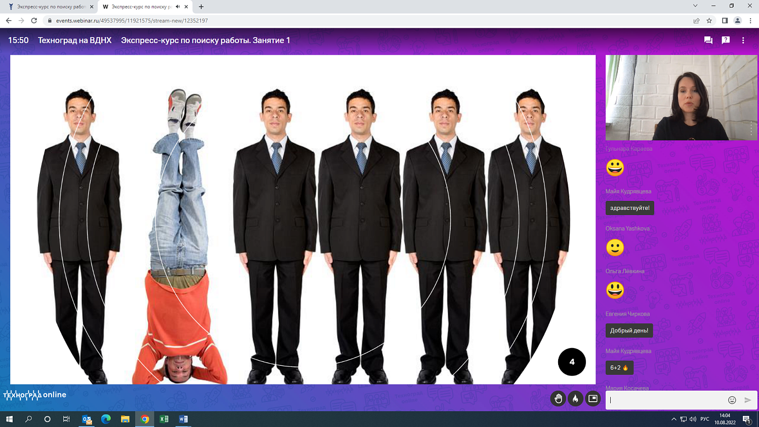Image resolution: width=759 pixels, height=427 pixels.
Task: Raise hand in the webinar
Action: pos(558,399)
